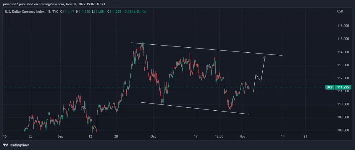355x150 pixels.
Task: Click the 111.295 current price tag
Action: (343, 87)
